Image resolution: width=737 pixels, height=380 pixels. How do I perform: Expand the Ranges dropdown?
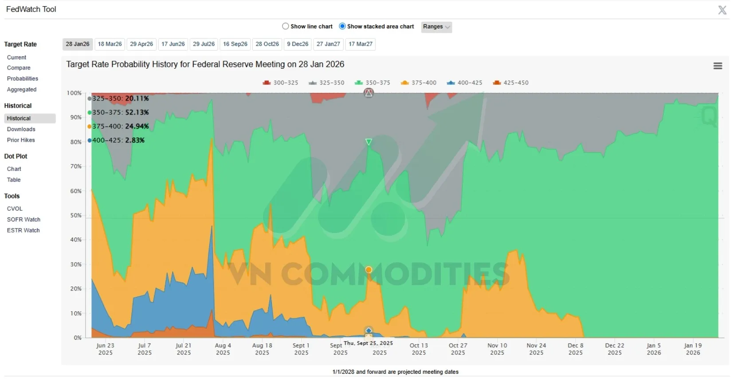click(x=436, y=27)
